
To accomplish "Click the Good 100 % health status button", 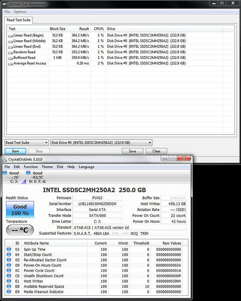I will coord(20,210).
